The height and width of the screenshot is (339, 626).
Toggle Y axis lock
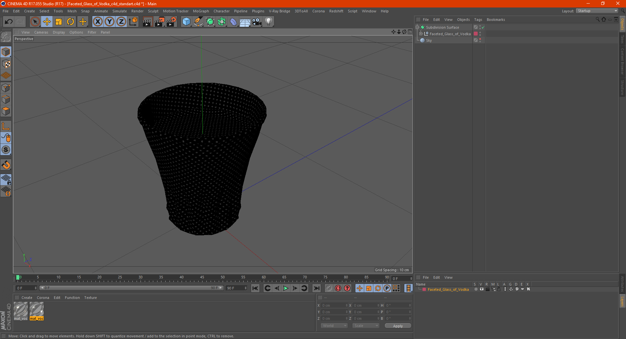[x=110, y=22]
